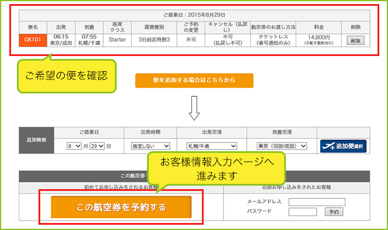This screenshot has height=230, width=388.
Task: Click the Starter seat class cell
Action: [117, 40]
